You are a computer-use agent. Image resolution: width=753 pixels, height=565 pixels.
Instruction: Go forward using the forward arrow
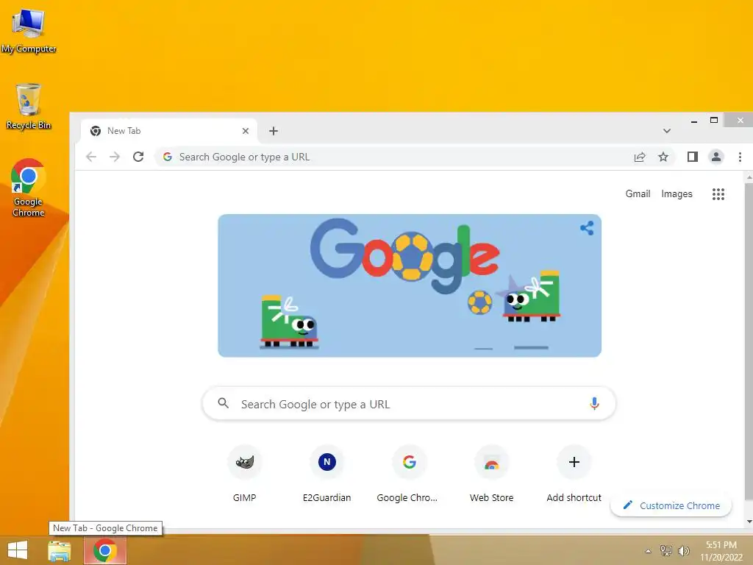(114, 157)
